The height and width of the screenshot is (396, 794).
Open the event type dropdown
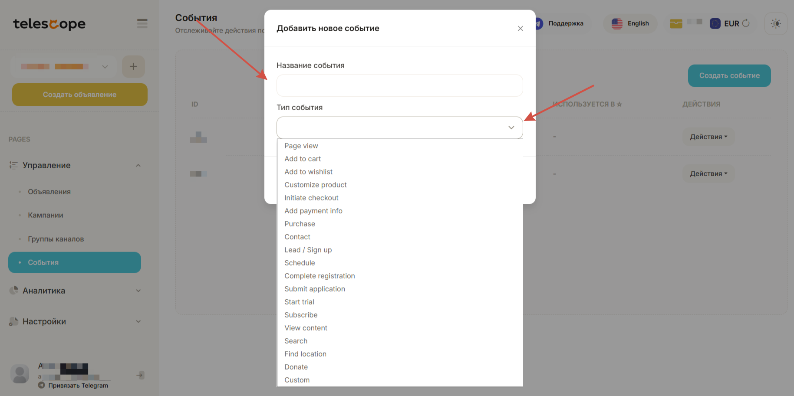point(399,128)
